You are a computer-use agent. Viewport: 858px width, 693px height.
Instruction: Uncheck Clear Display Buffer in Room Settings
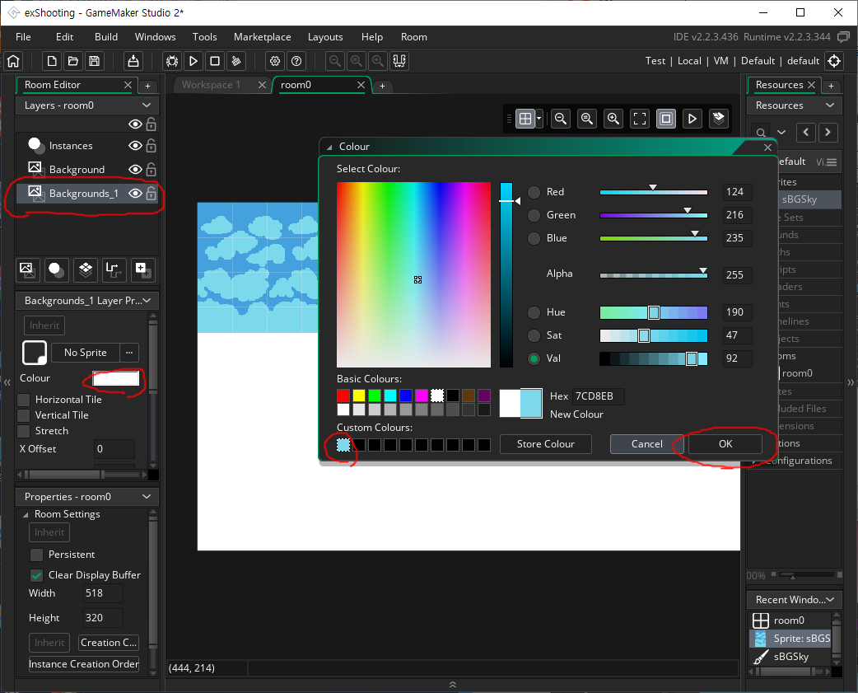coord(35,574)
